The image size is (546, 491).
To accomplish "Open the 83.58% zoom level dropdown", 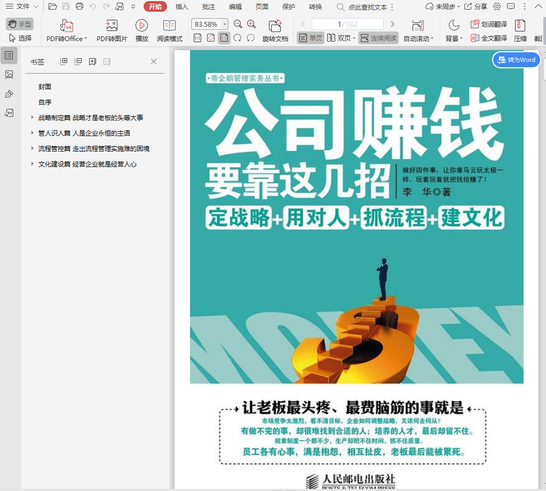I will (225, 25).
